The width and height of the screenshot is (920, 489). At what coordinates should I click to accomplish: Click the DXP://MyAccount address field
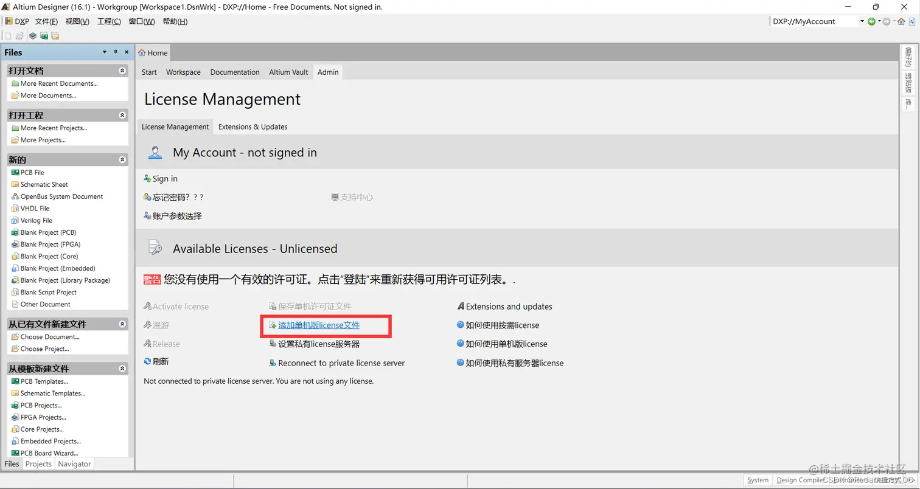click(x=815, y=21)
